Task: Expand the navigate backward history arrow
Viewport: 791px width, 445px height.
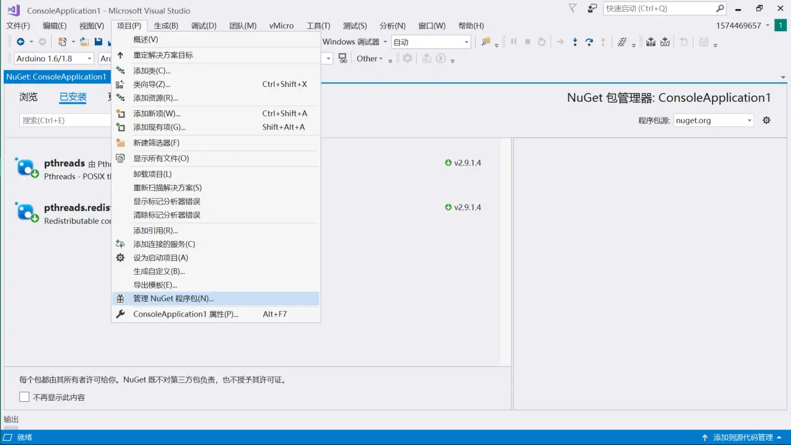Action: pyautogui.click(x=31, y=42)
